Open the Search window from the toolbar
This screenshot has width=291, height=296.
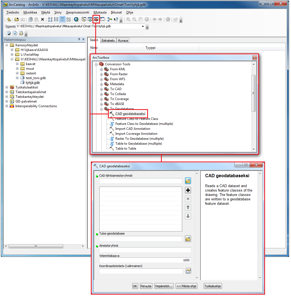tap(90, 19)
